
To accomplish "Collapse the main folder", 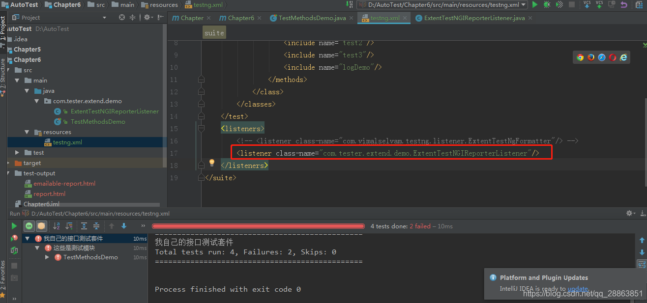I will (x=17, y=81).
